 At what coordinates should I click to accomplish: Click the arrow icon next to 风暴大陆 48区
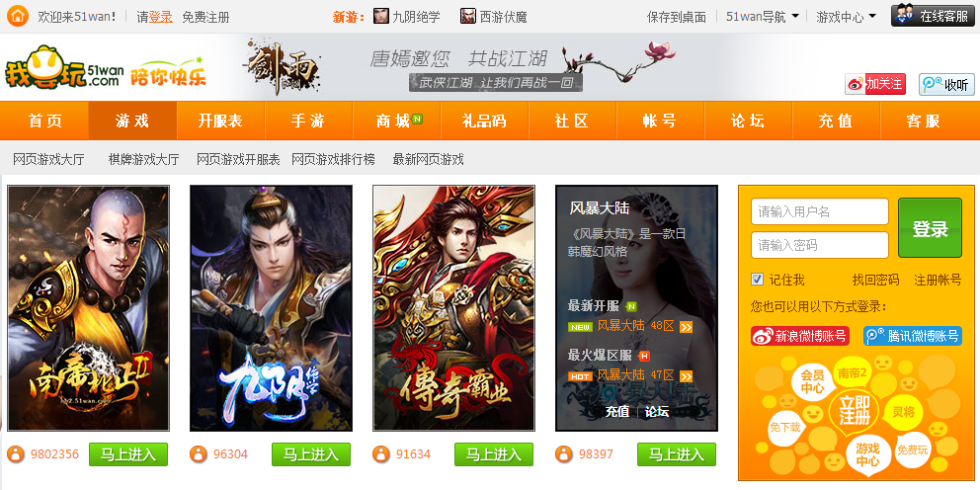coord(687,328)
